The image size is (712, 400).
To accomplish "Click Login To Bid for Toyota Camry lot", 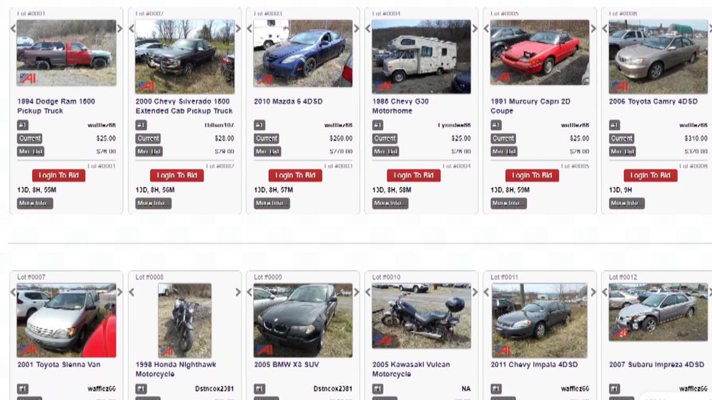I will [651, 176].
